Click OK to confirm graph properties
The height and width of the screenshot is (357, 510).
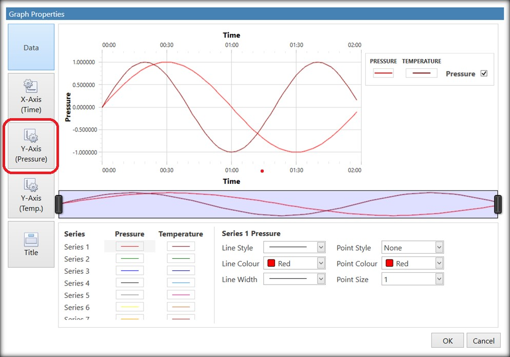(447, 341)
